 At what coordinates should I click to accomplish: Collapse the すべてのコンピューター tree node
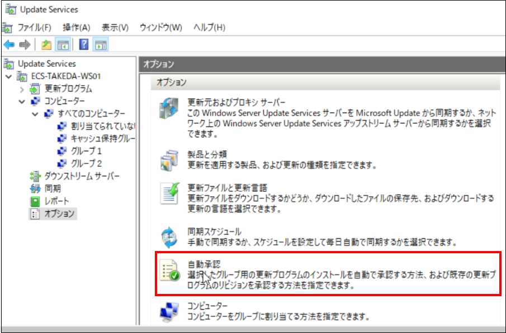point(35,114)
